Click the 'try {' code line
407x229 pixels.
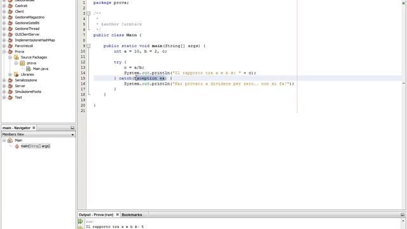click(120, 62)
